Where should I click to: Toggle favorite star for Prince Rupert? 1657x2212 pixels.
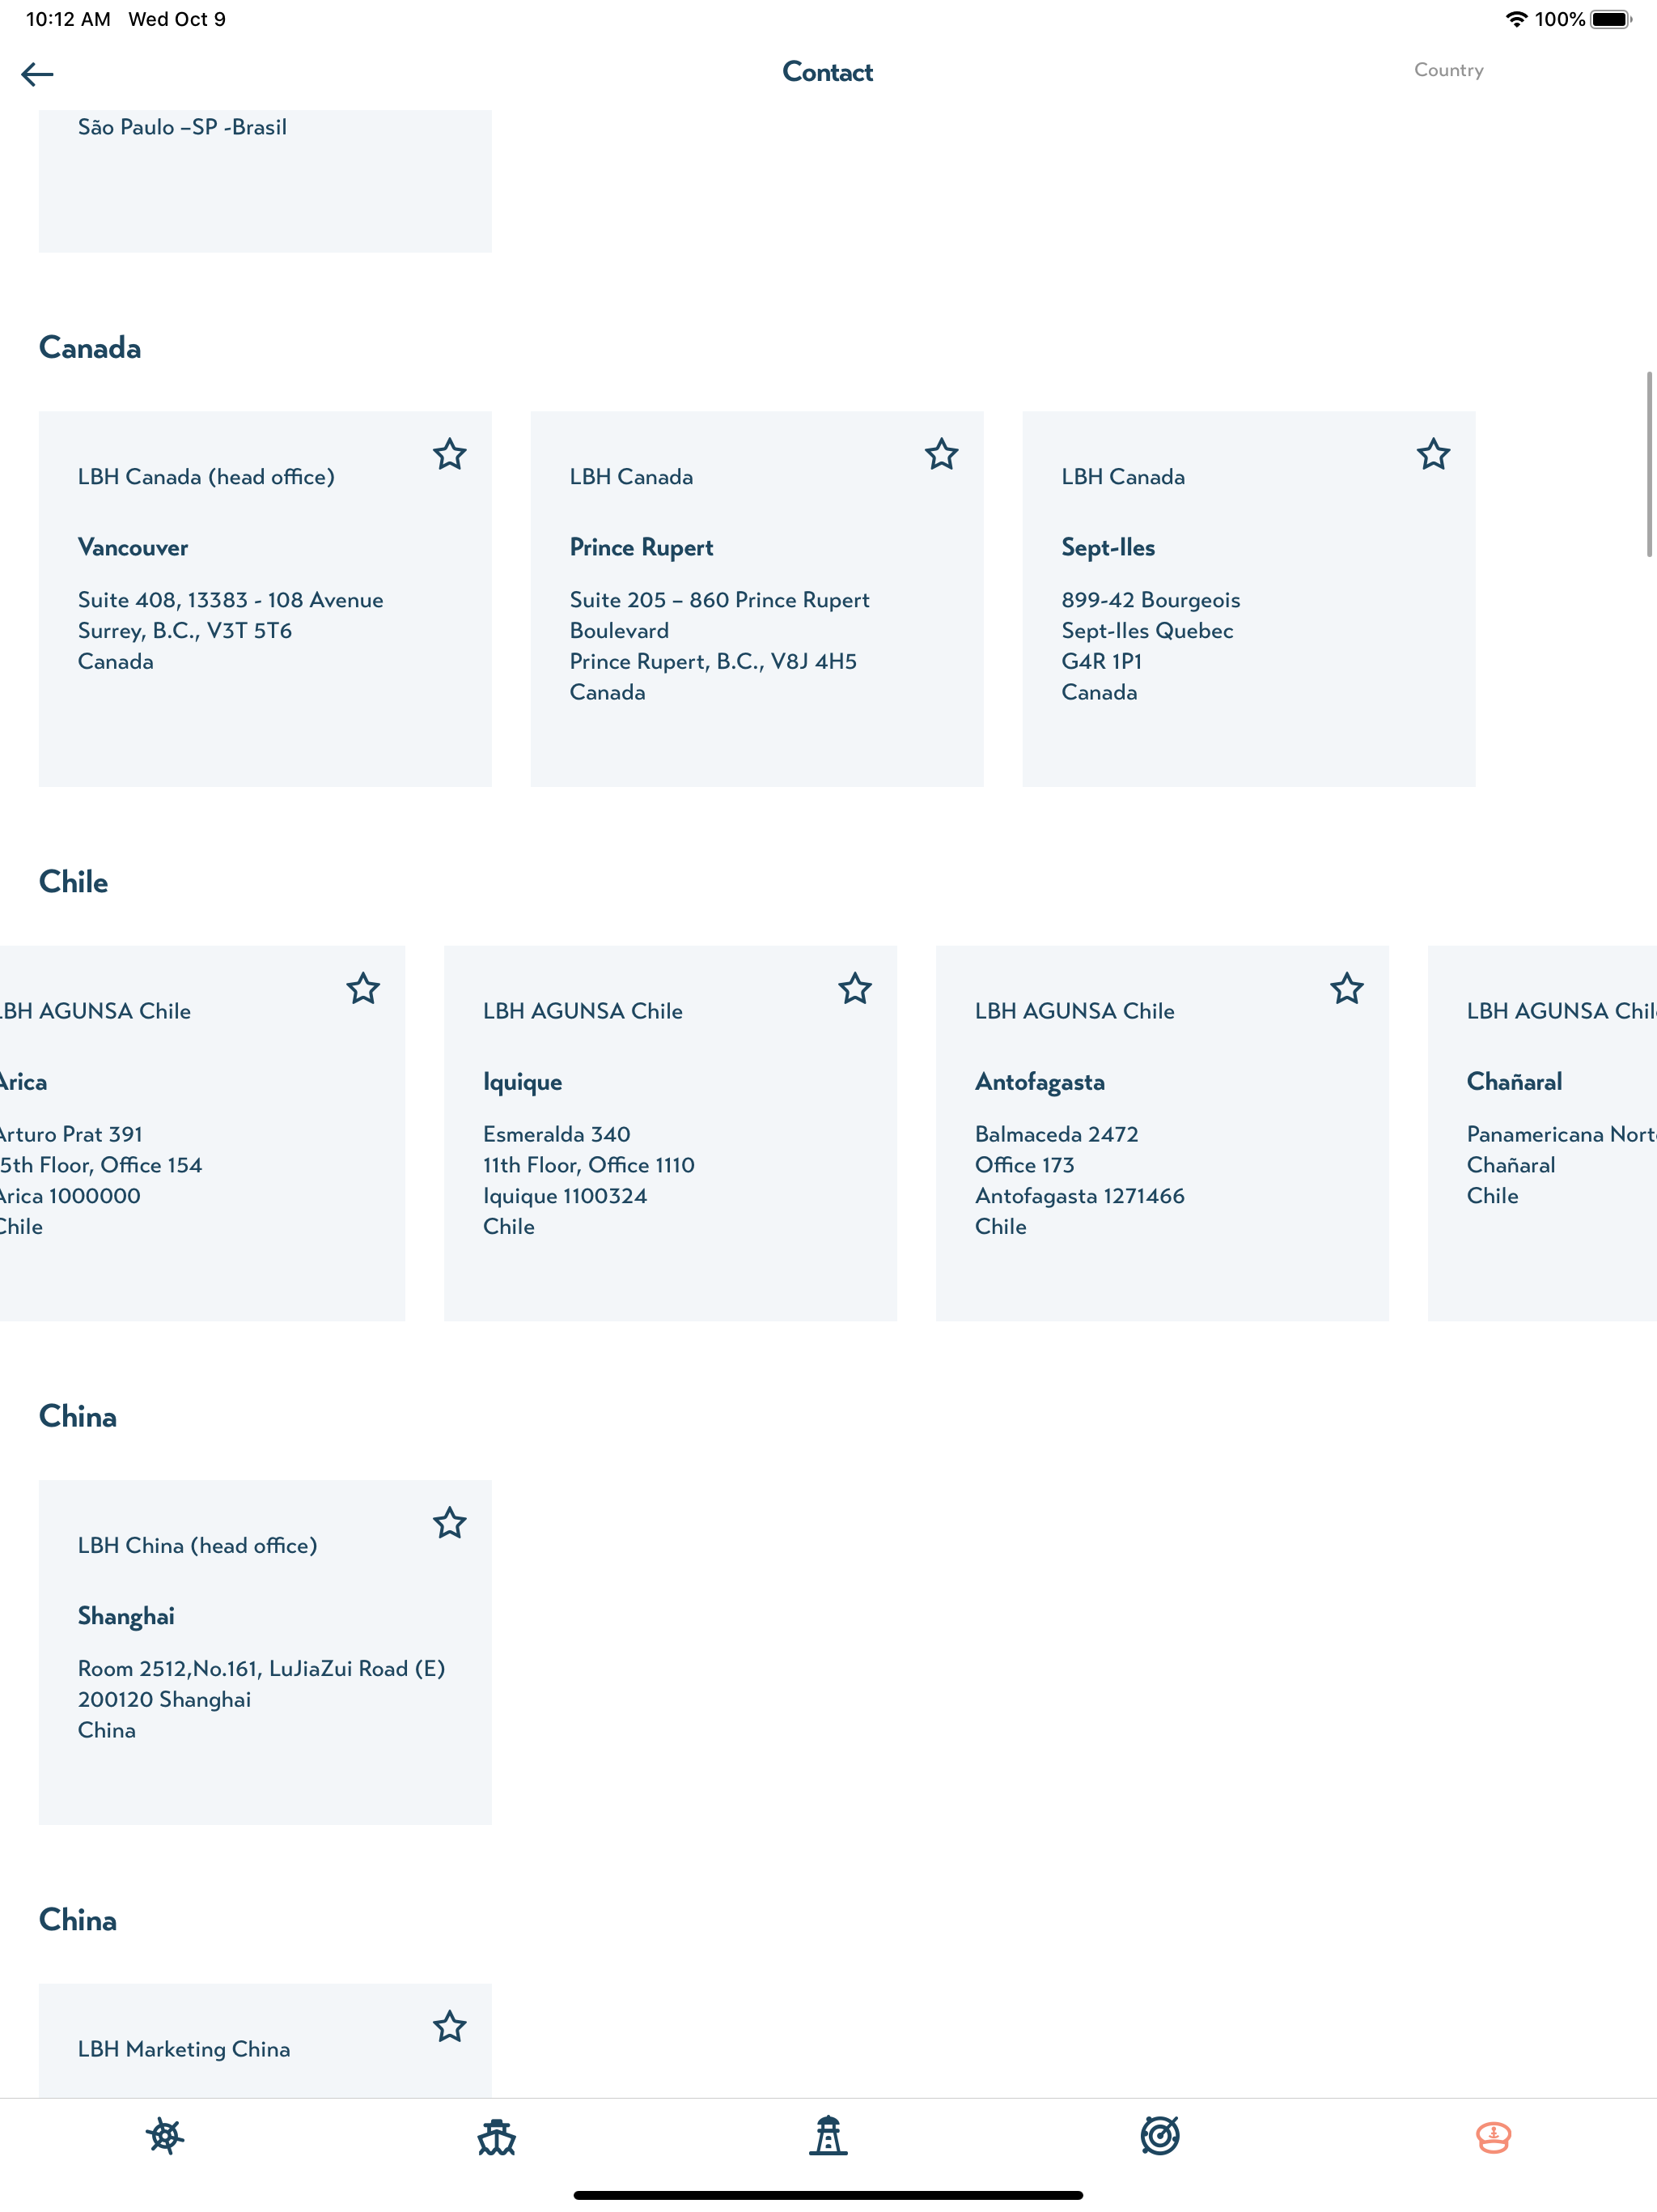[x=942, y=455]
